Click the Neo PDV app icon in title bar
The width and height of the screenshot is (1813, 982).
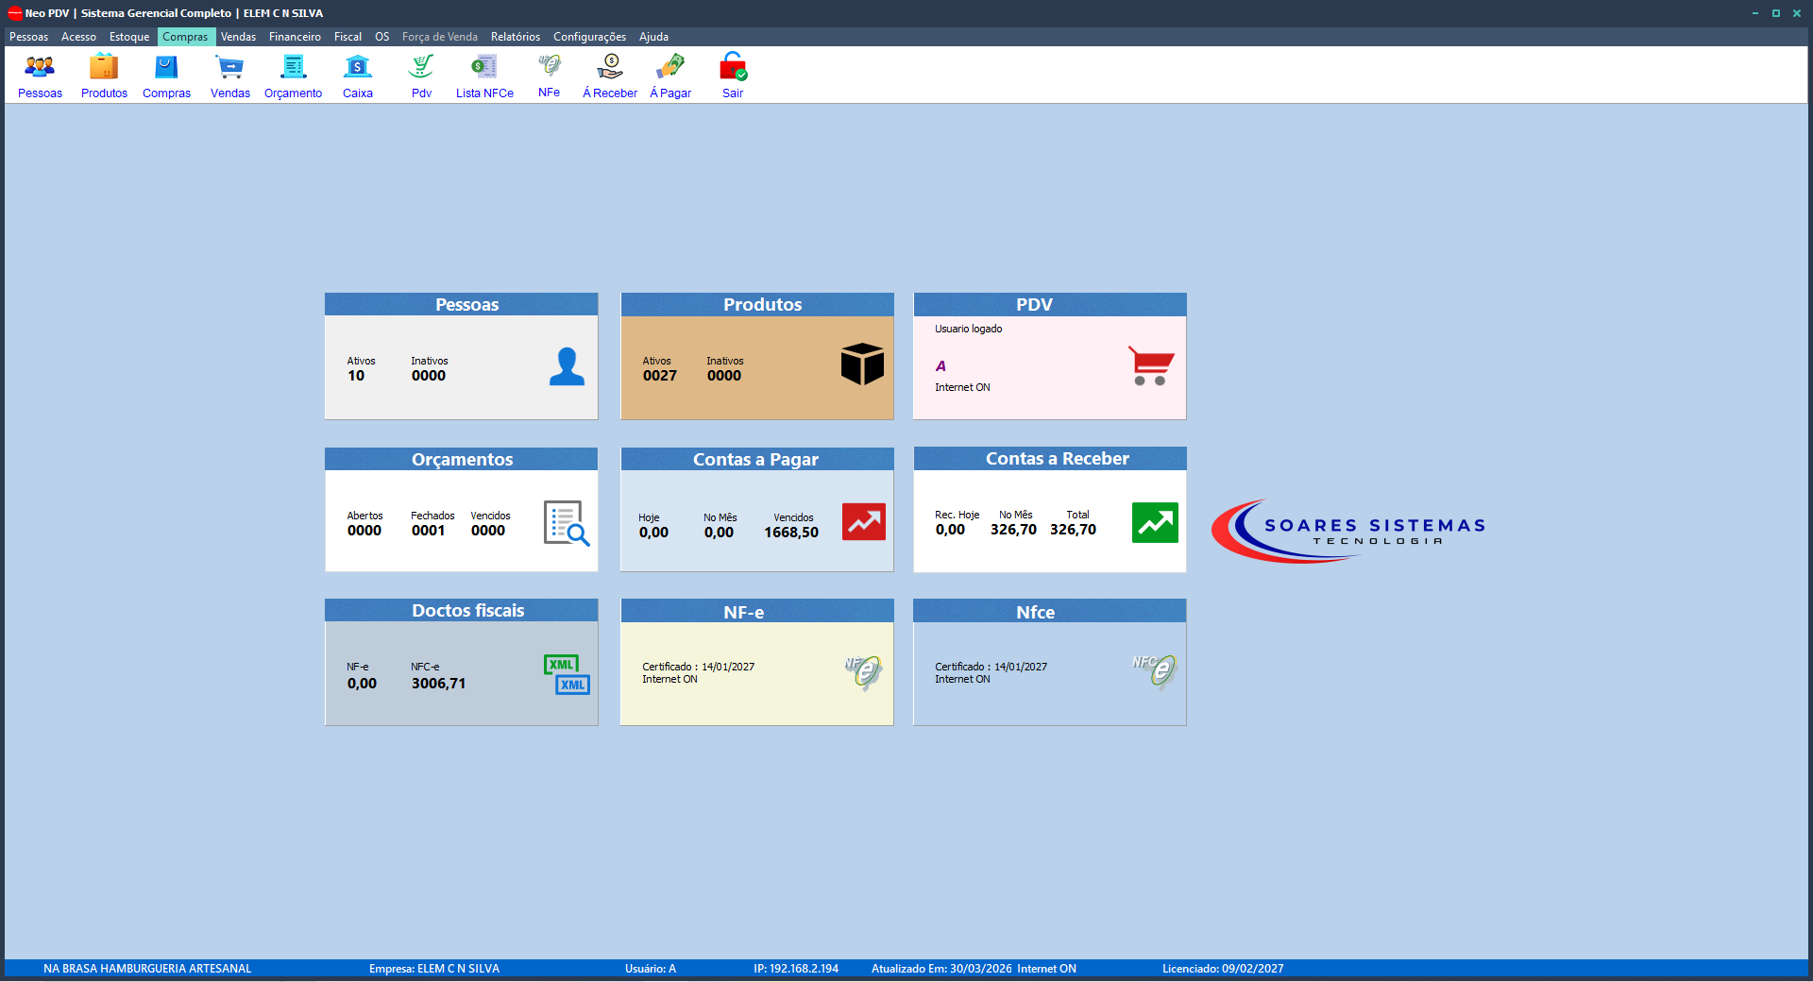(14, 13)
